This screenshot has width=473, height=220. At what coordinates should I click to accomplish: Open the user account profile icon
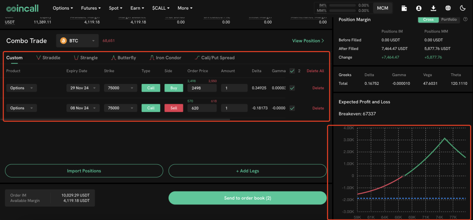pyautogui.click(x=418, y=8)
